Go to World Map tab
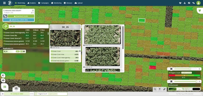This screenshot has height=96, width=203. click(20, 3)
